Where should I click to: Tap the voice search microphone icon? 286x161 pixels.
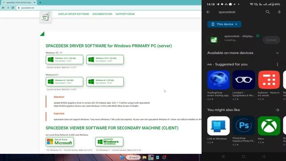(279, 12)
